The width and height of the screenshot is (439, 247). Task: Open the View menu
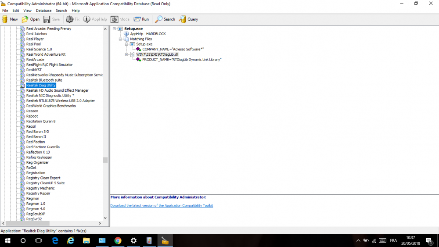point(27,11)
